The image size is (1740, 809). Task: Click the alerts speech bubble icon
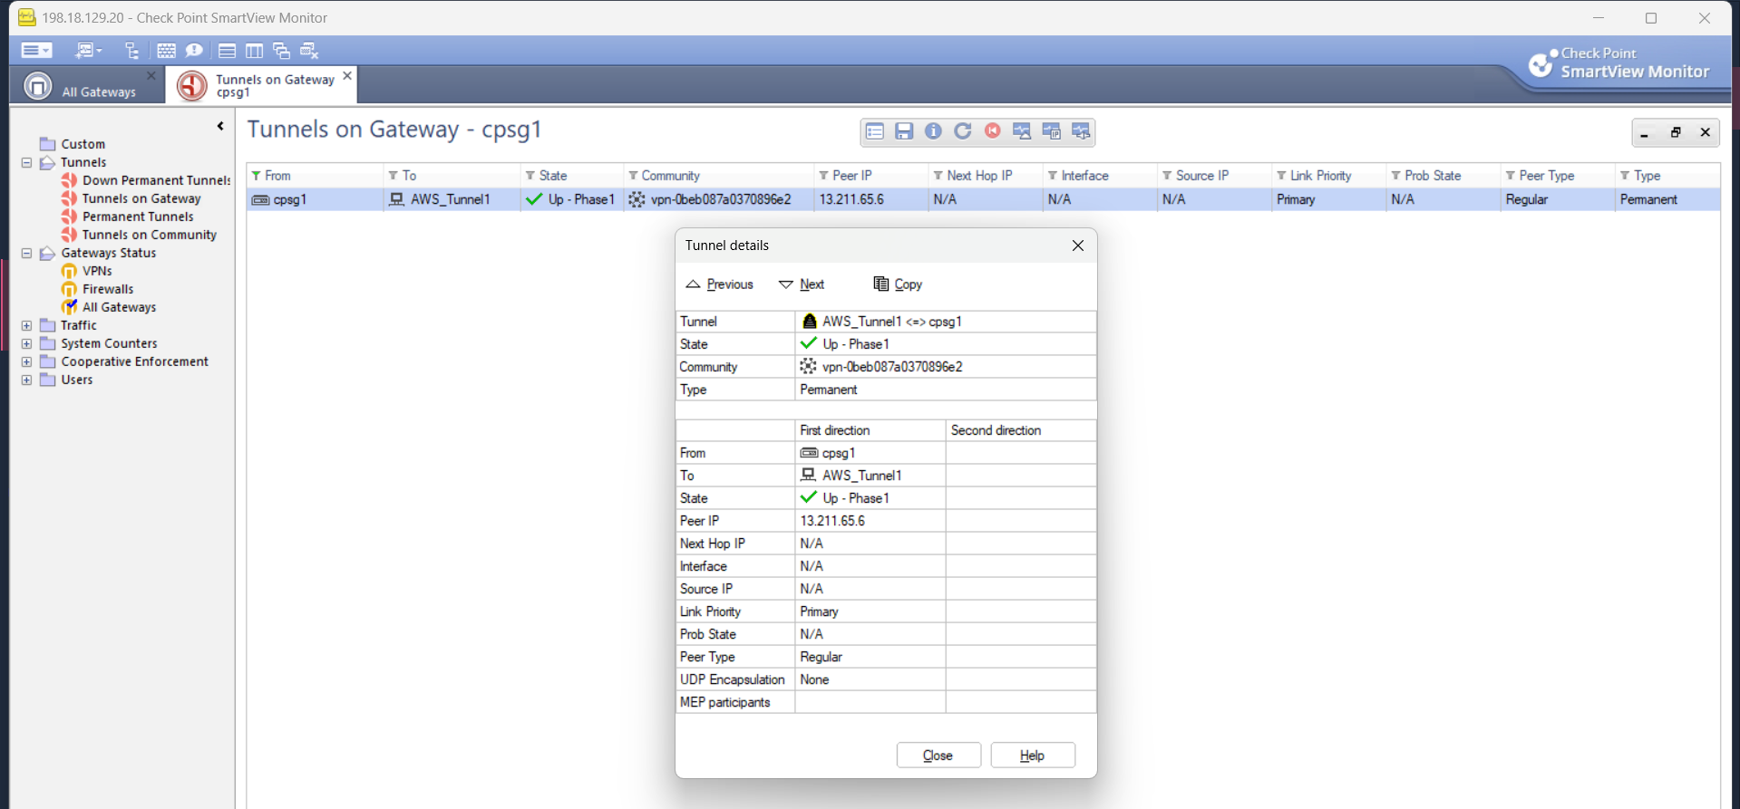tap(194, 51)
